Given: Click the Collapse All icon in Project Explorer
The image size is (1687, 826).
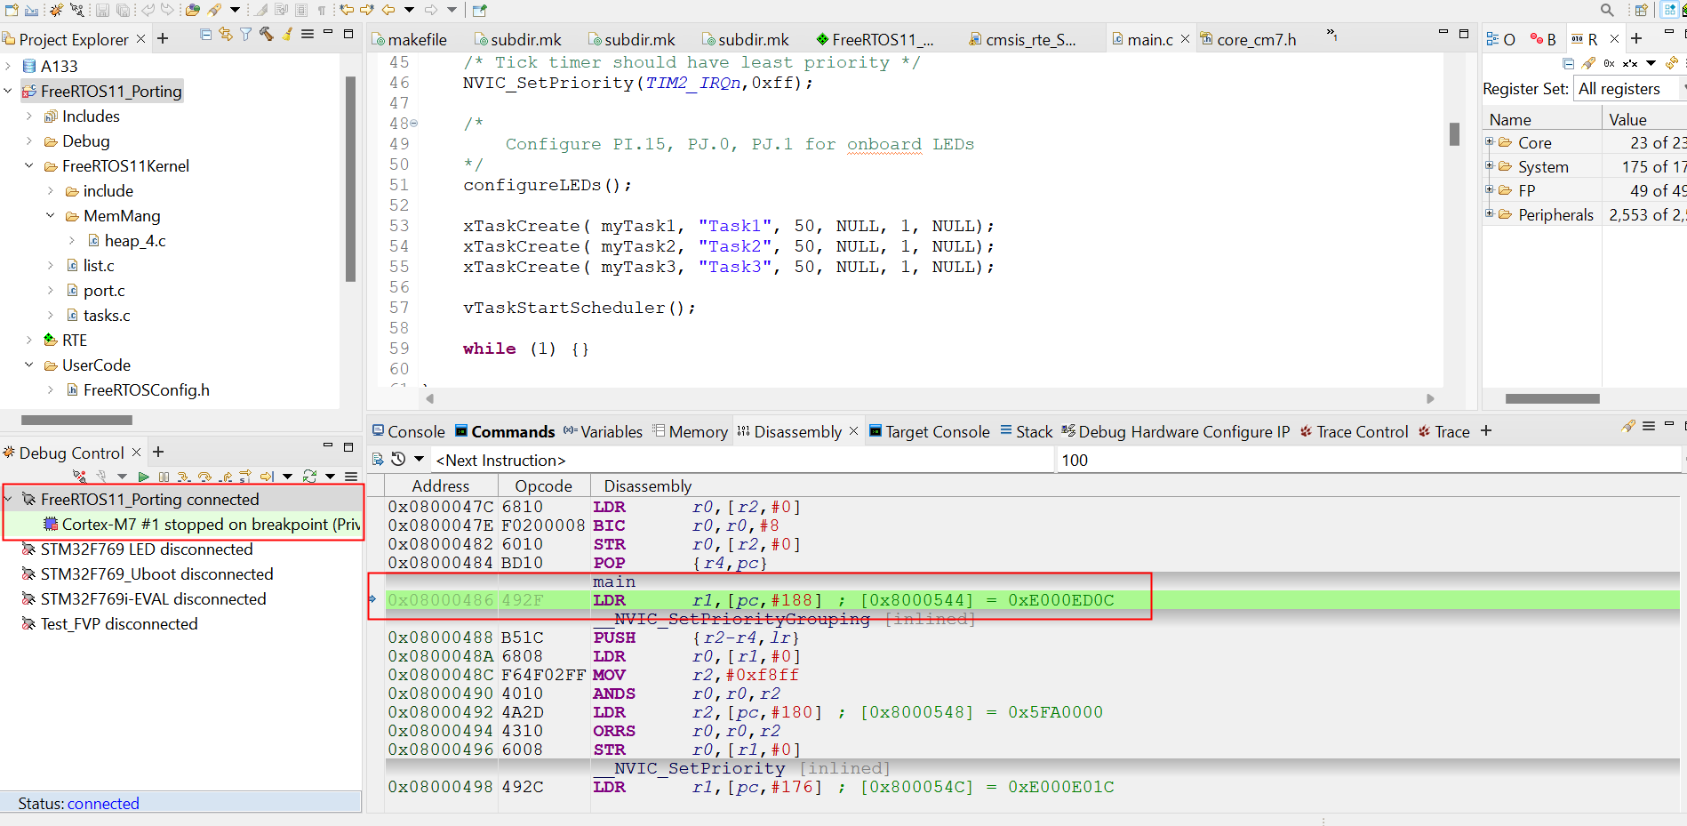Looking at the screenshot, I should point(206,35).
